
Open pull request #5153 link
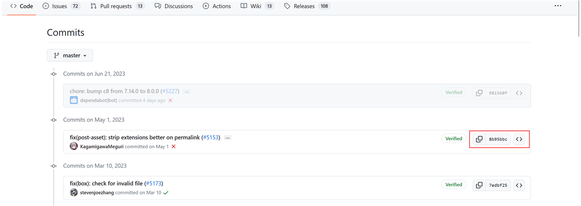click(210, 138)
